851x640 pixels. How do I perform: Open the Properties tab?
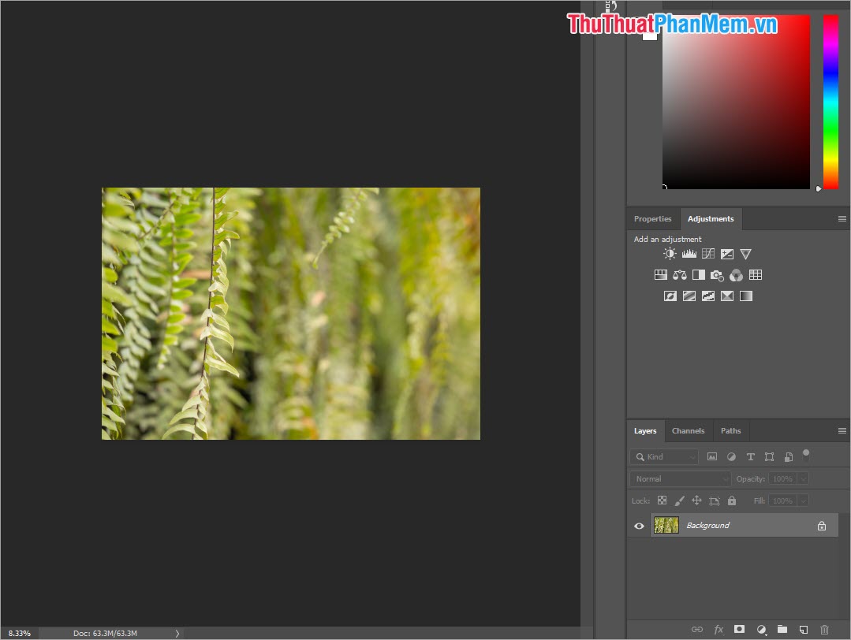point(653,218)
